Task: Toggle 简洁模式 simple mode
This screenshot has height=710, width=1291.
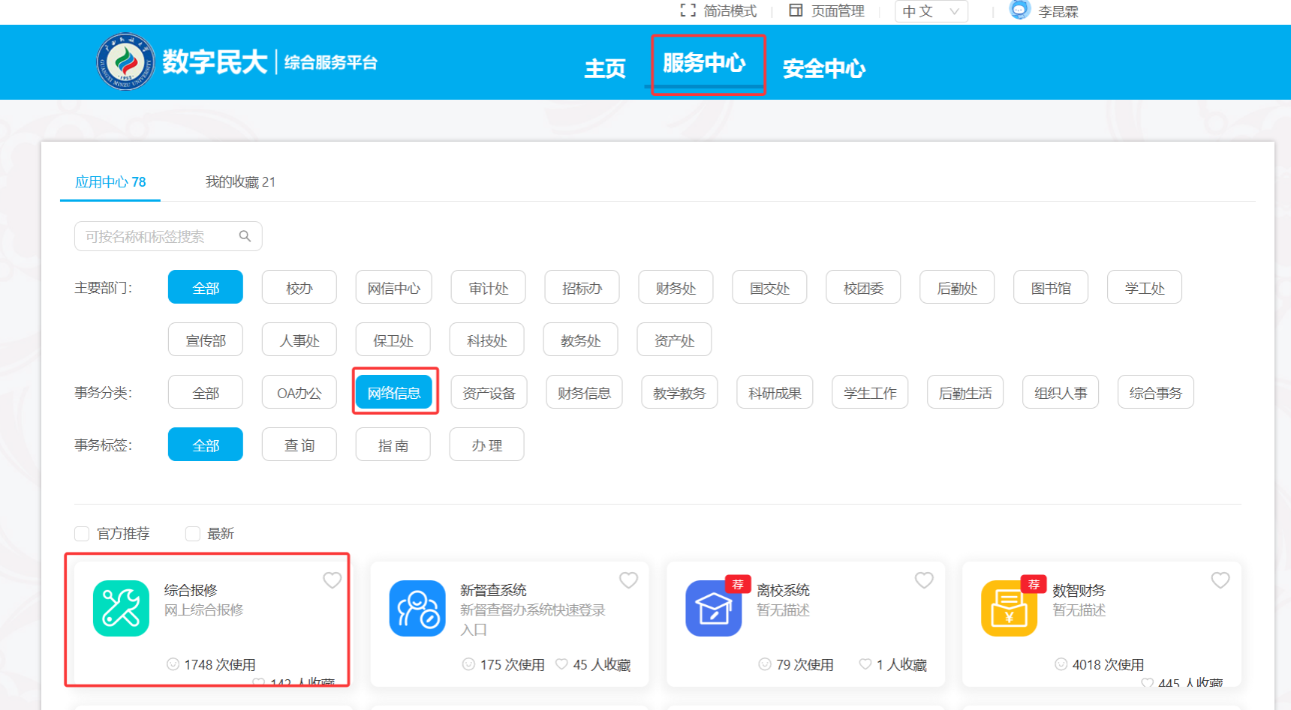Action: click(718, 11)
